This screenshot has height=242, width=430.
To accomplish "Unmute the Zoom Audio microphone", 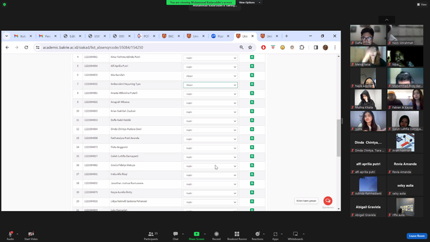I will [x=10, y=236].
